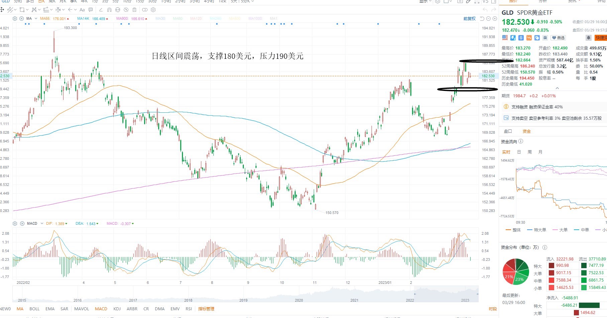Viewport: 607px width, 318px height.
Task: Add GLD to watchlist via 自选
Action: click(x=559, y=38)
